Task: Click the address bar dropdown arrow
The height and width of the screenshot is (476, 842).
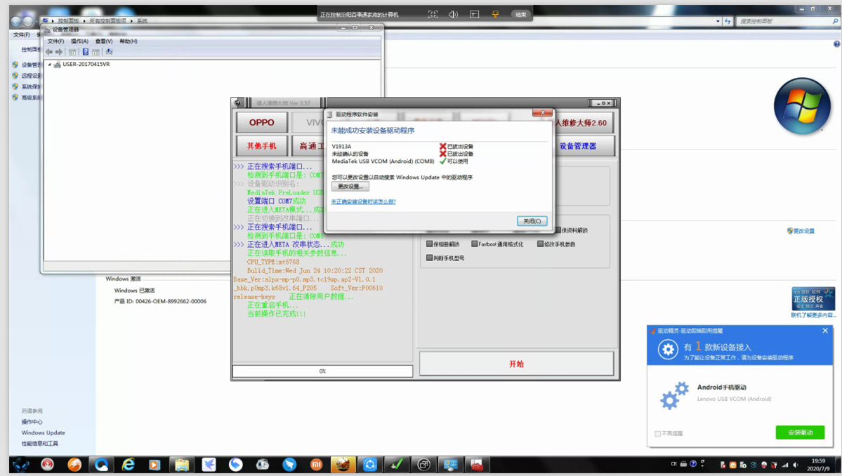Action: (x=718, y=22)
